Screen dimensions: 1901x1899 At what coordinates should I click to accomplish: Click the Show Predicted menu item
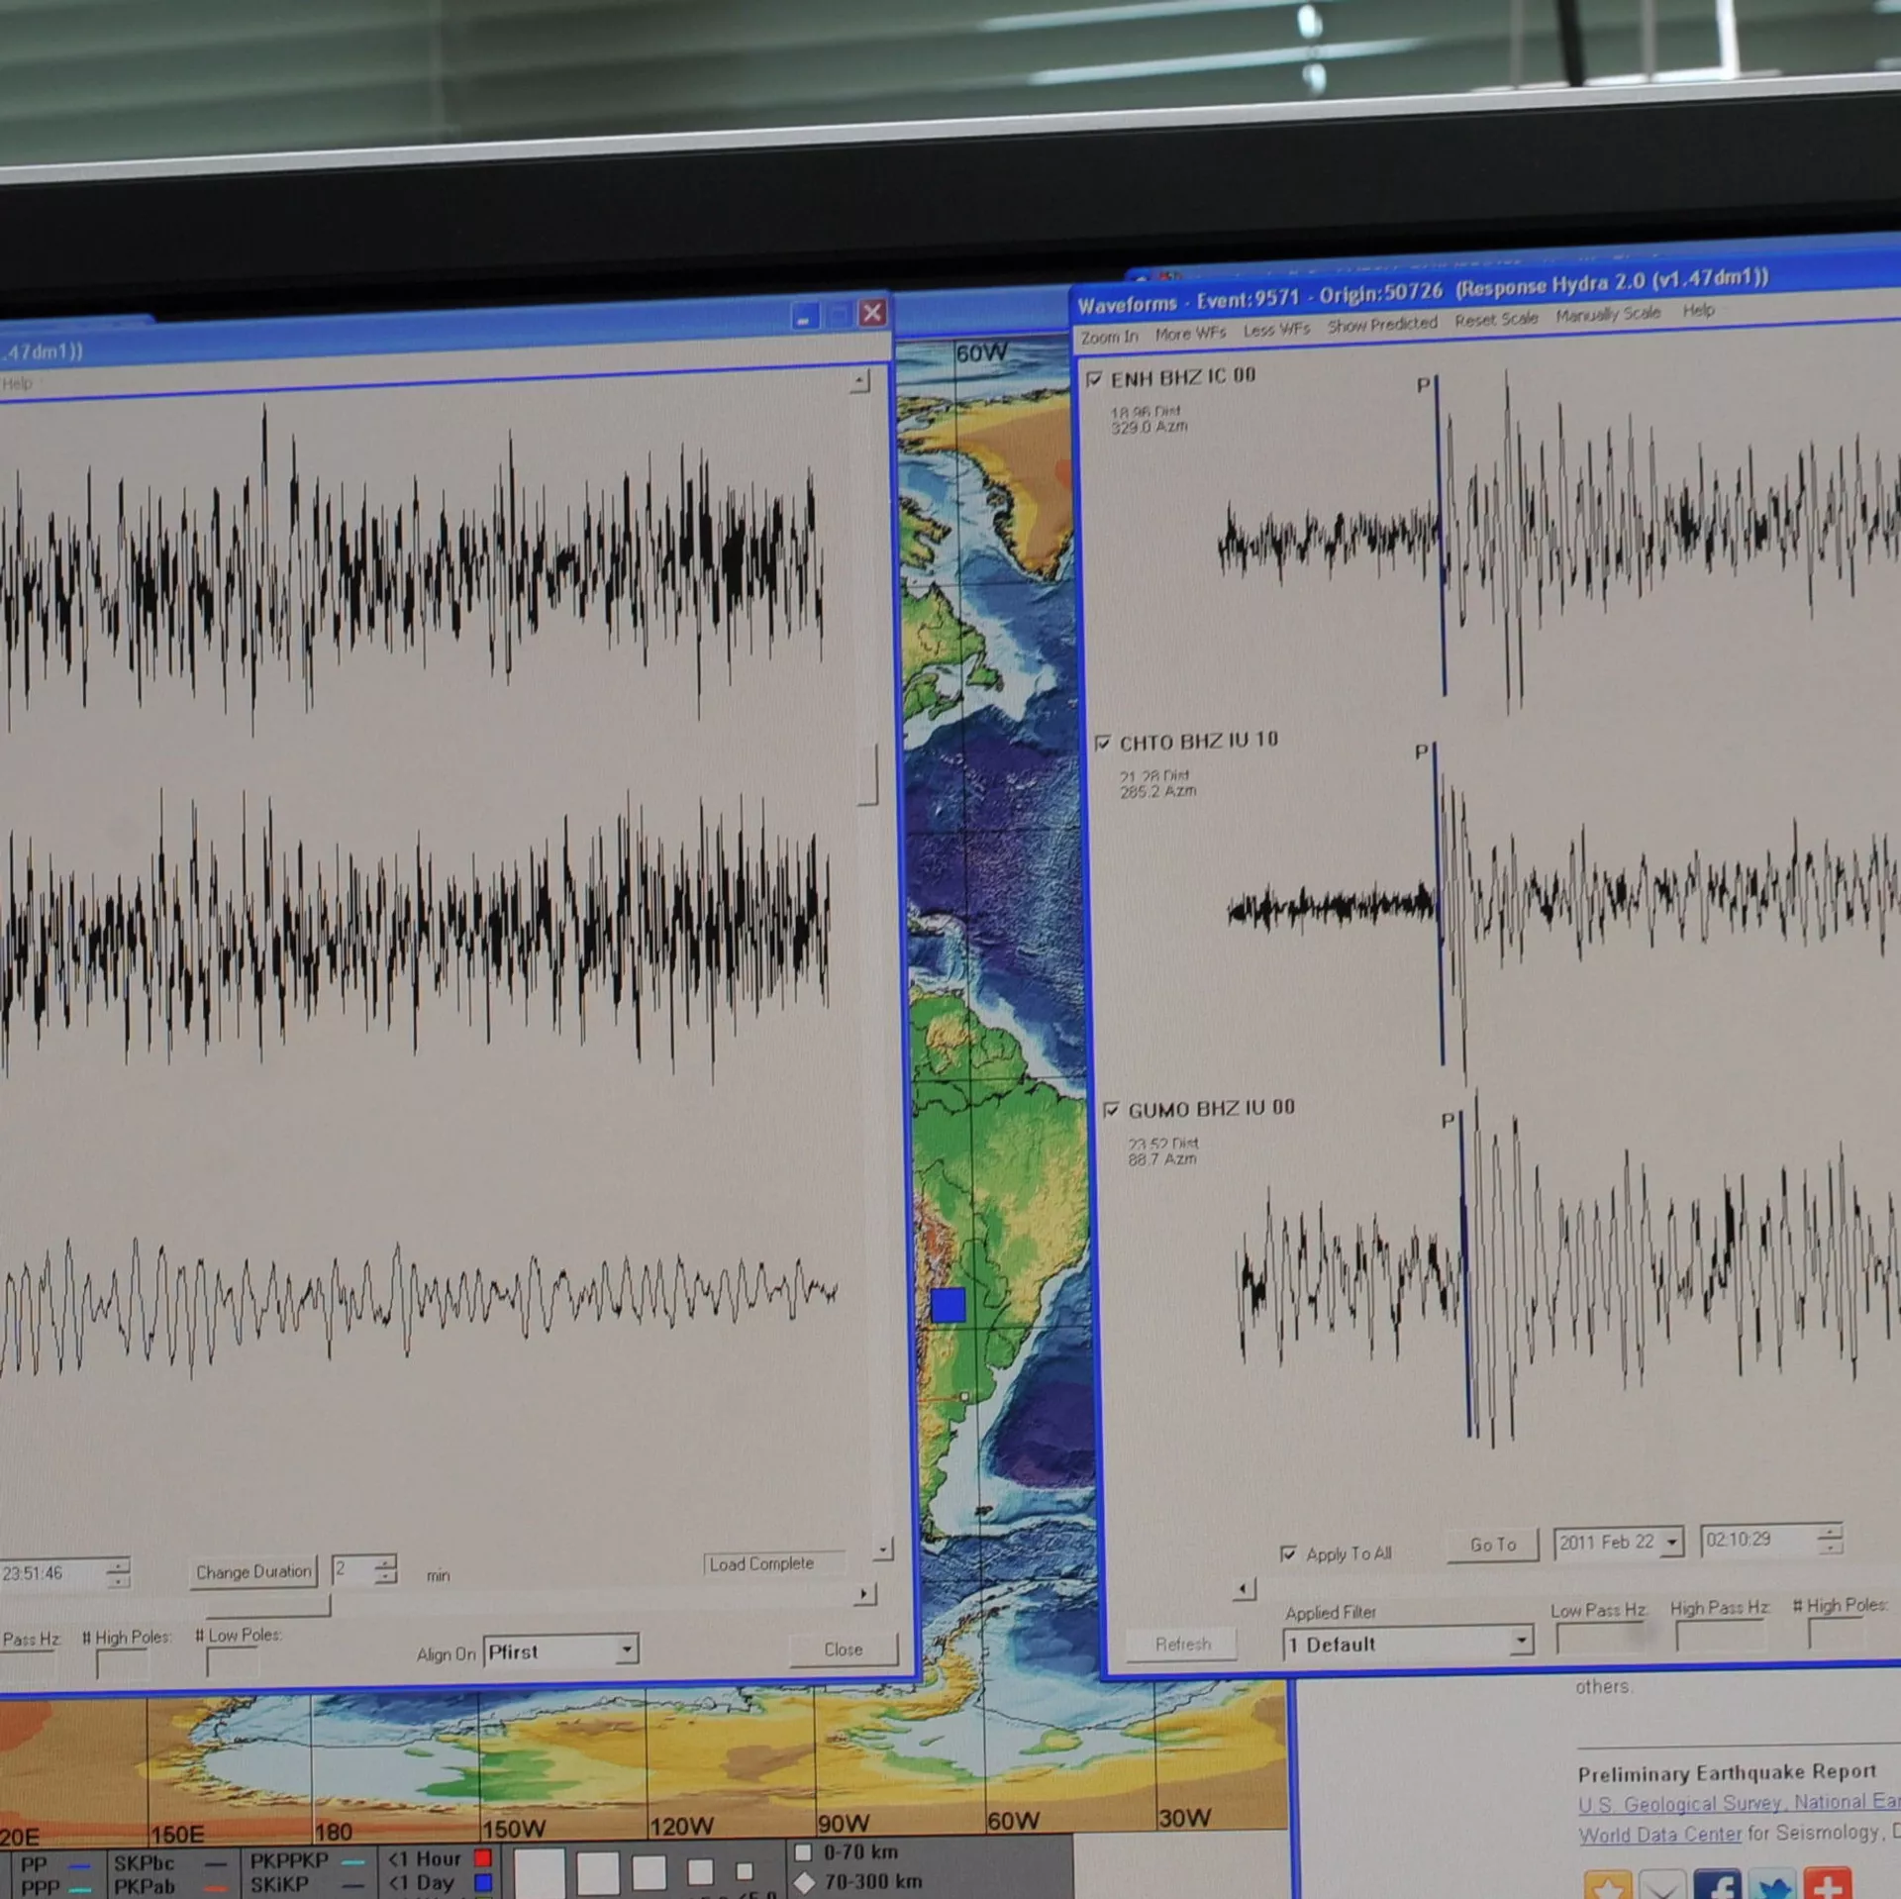1381,324
